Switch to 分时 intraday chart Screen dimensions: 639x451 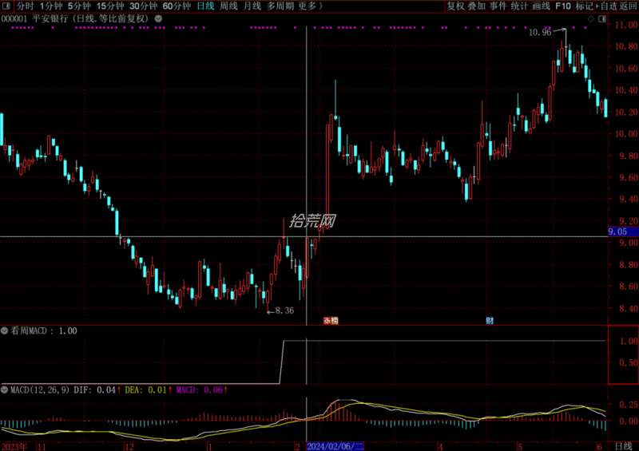pyautogui.click(x=26, y=6)
